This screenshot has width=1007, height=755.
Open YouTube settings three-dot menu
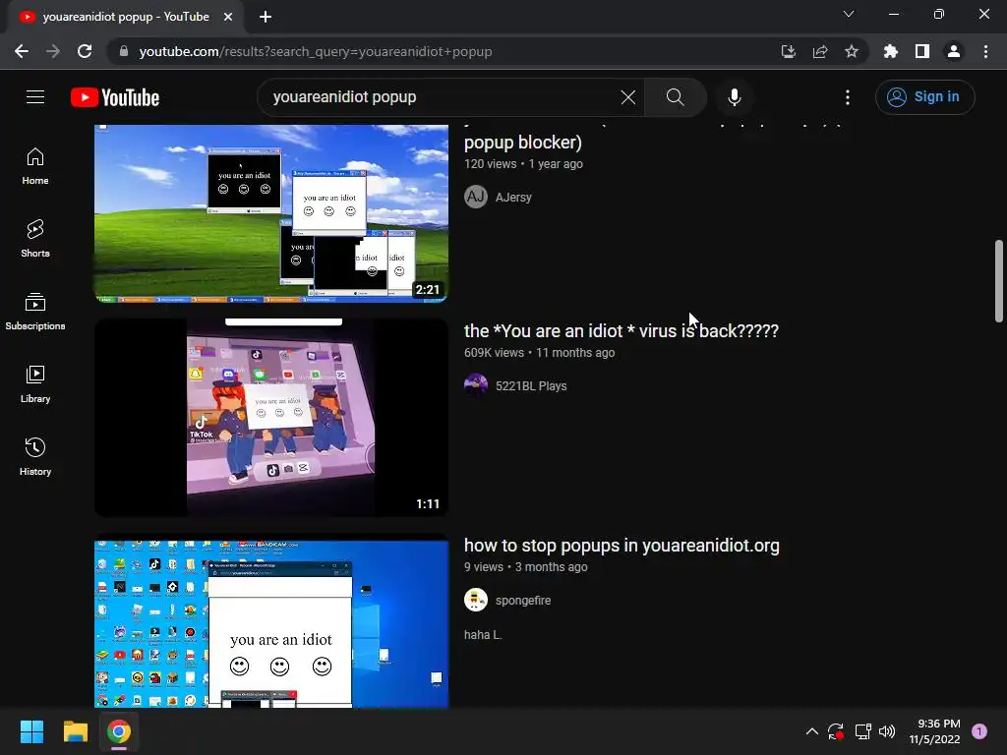[848, 97]
